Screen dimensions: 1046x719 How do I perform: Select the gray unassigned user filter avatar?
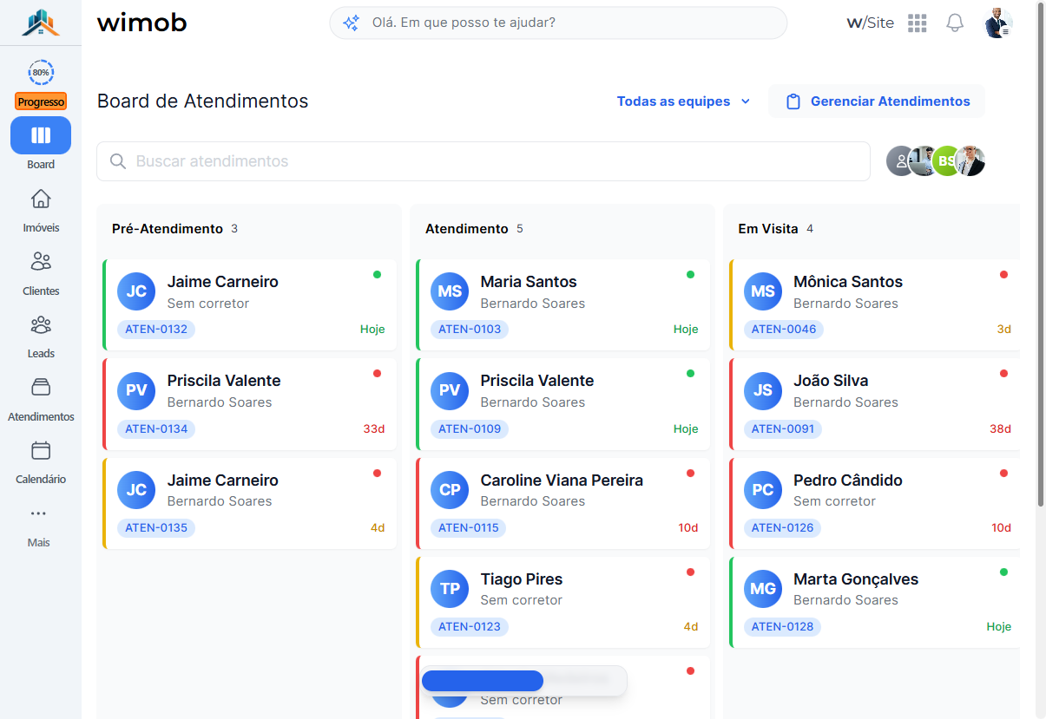(x=901, y=161)
